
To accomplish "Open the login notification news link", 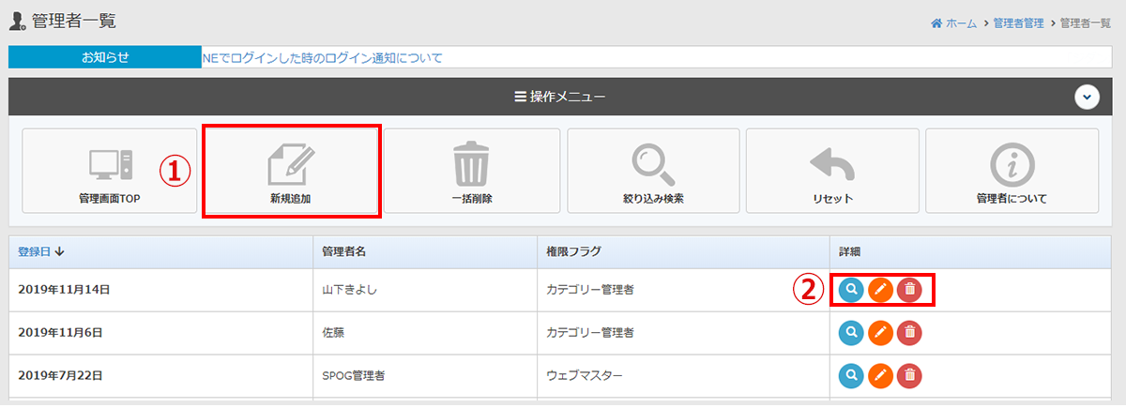I will point(322,58).
